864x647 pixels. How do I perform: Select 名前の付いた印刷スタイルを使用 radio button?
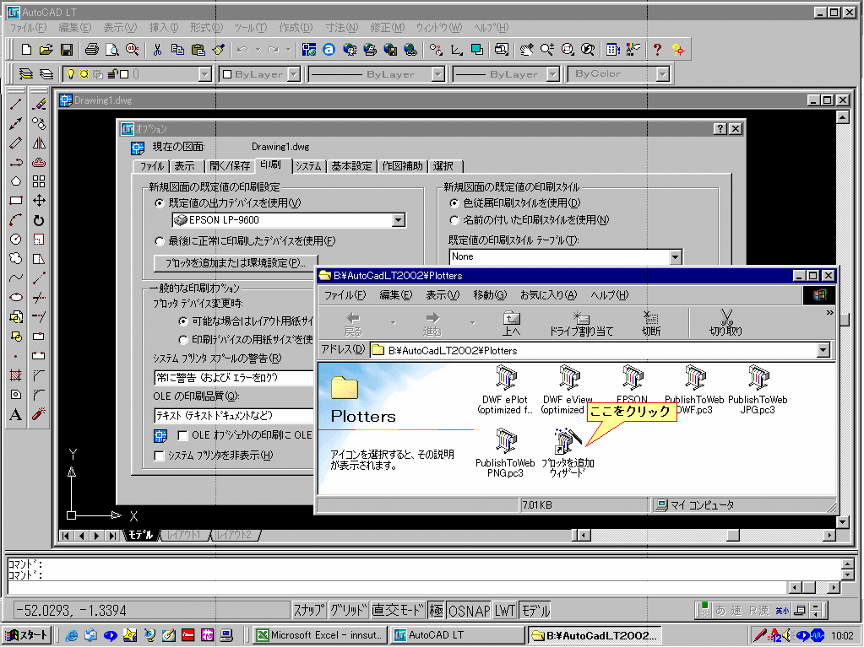click(454, 220)
